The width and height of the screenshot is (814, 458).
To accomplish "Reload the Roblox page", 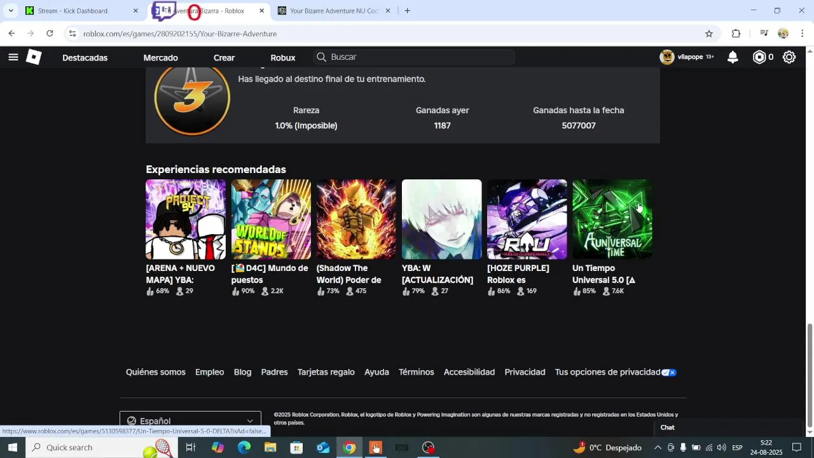I will click(50, 34).
